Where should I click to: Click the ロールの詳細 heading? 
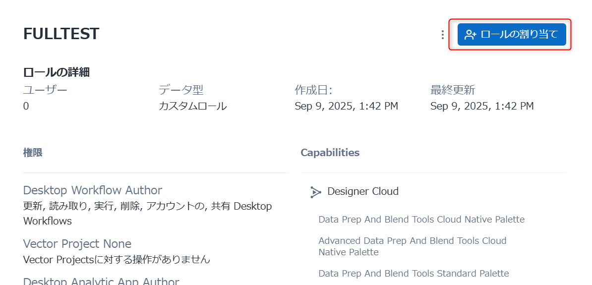pyautogui.click(x=56, y=72)
